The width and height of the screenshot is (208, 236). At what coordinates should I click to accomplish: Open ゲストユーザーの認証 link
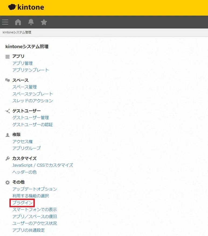(33, 125)
